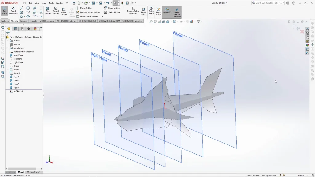315x177 pixels.
Task: Select the Offset Entities tool
Action: (64, 12)
